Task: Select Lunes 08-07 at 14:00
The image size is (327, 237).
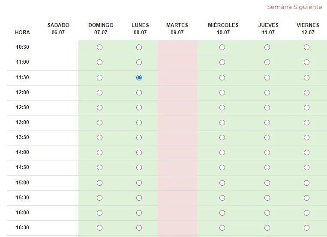Action: tap(139, 152)
